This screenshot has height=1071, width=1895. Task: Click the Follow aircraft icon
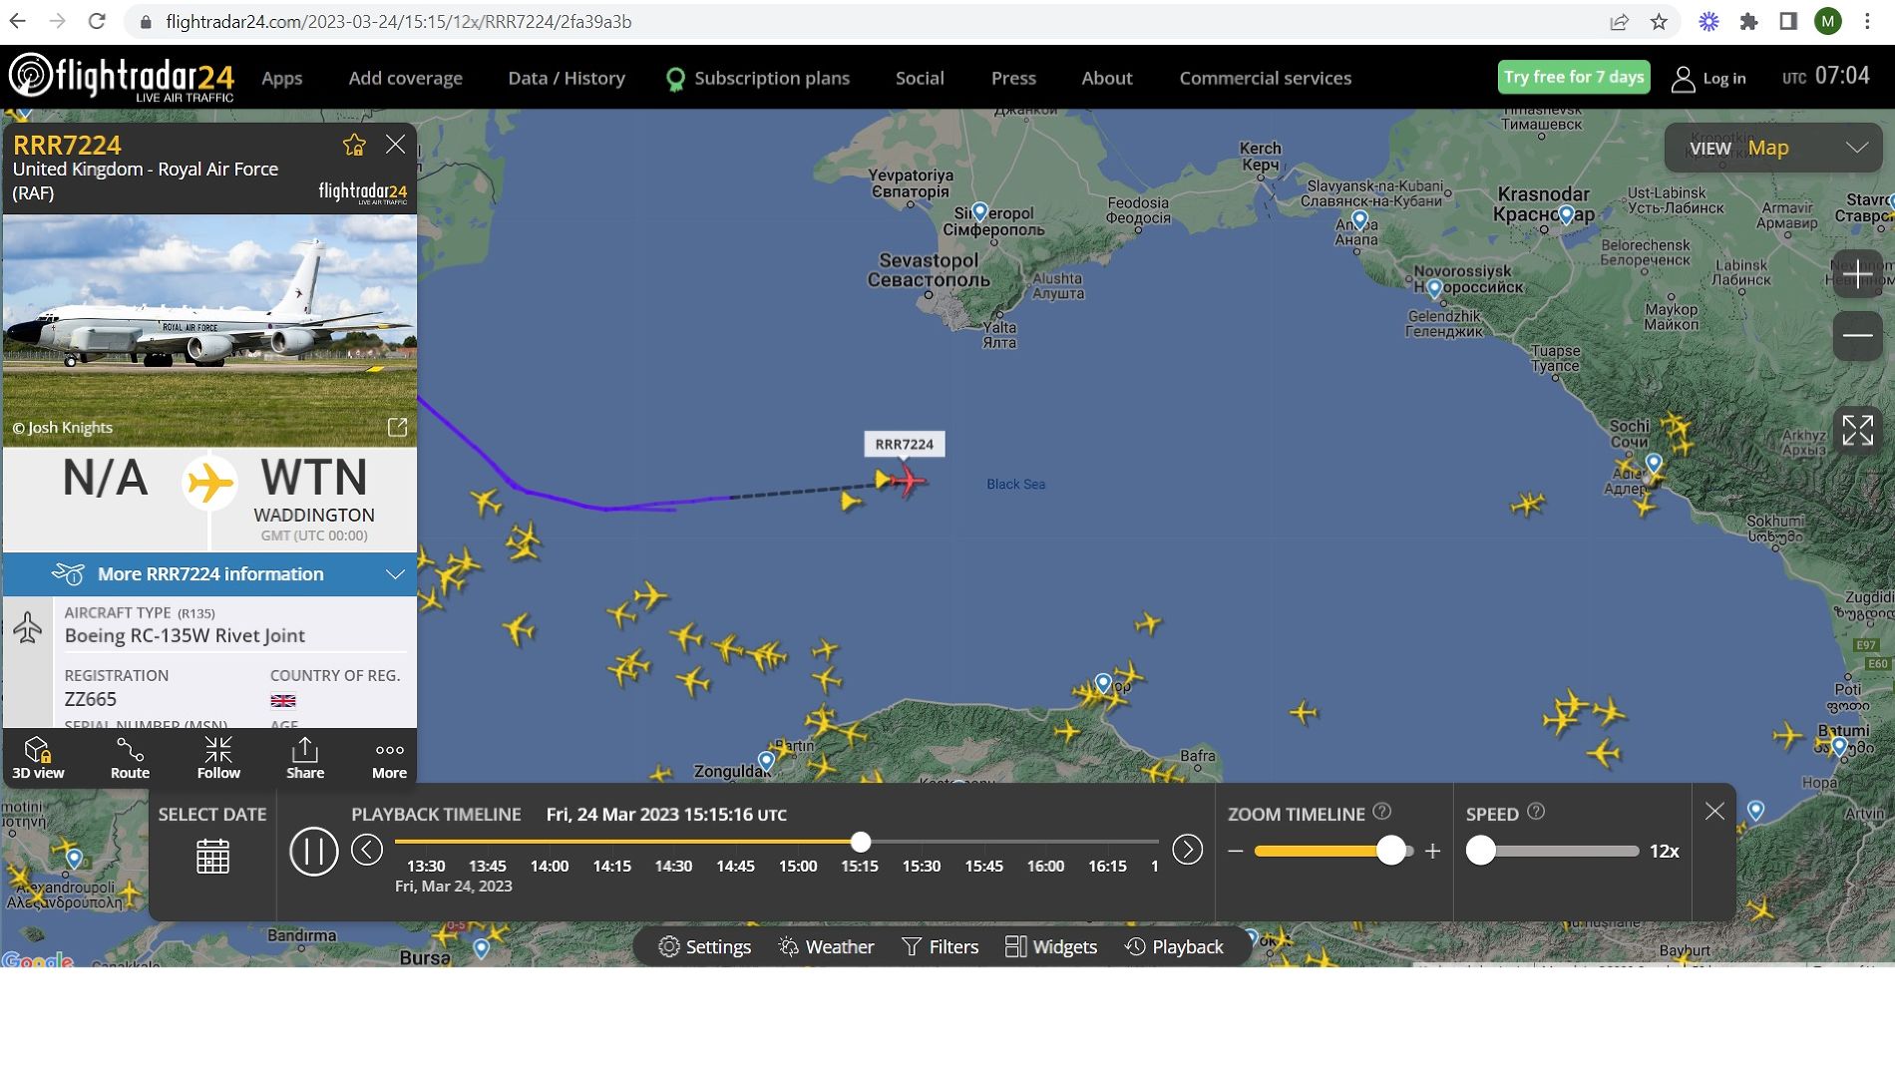coord(218,758)
